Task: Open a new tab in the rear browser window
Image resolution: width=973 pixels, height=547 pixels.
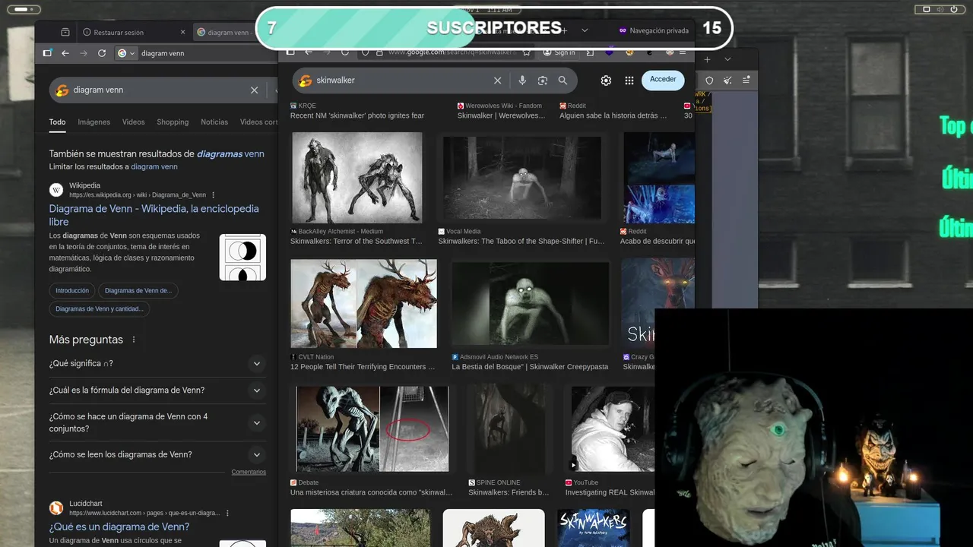Action: point(707,59)
